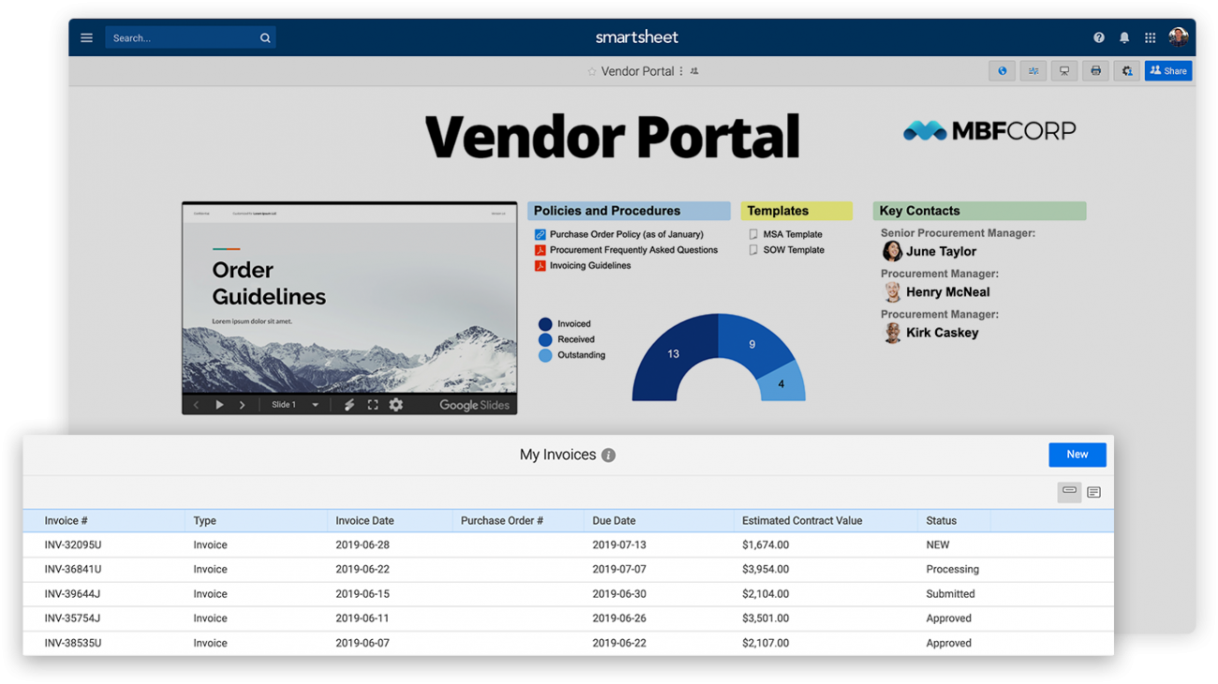Click the My Invoices info icon

tap(608, 455)
